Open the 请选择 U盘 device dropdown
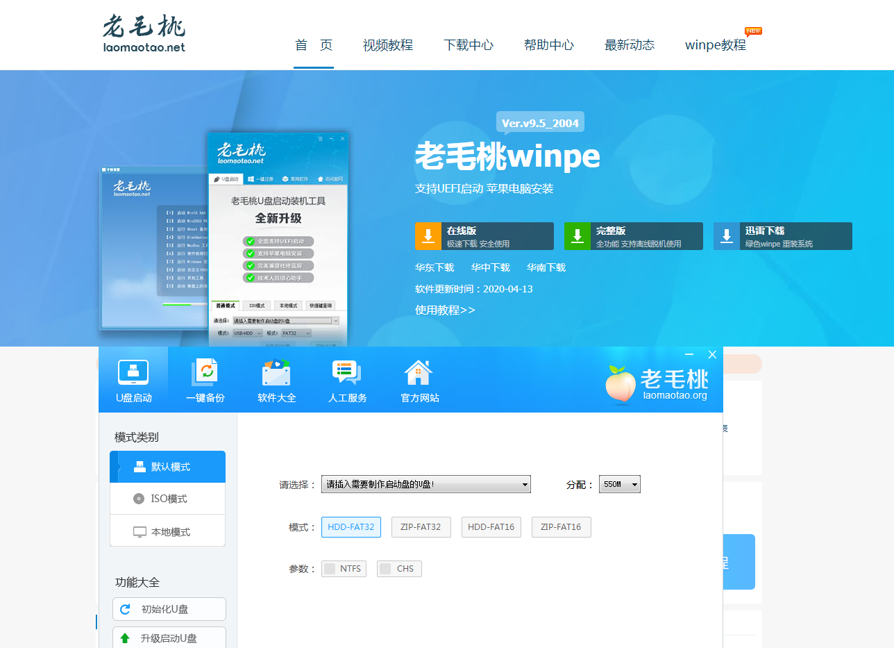This screenshot has width=894, height=648. pos(426,484)
